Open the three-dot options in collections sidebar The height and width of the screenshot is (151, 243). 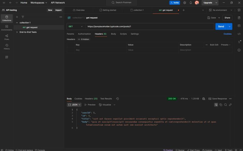[x=61, y=17]
